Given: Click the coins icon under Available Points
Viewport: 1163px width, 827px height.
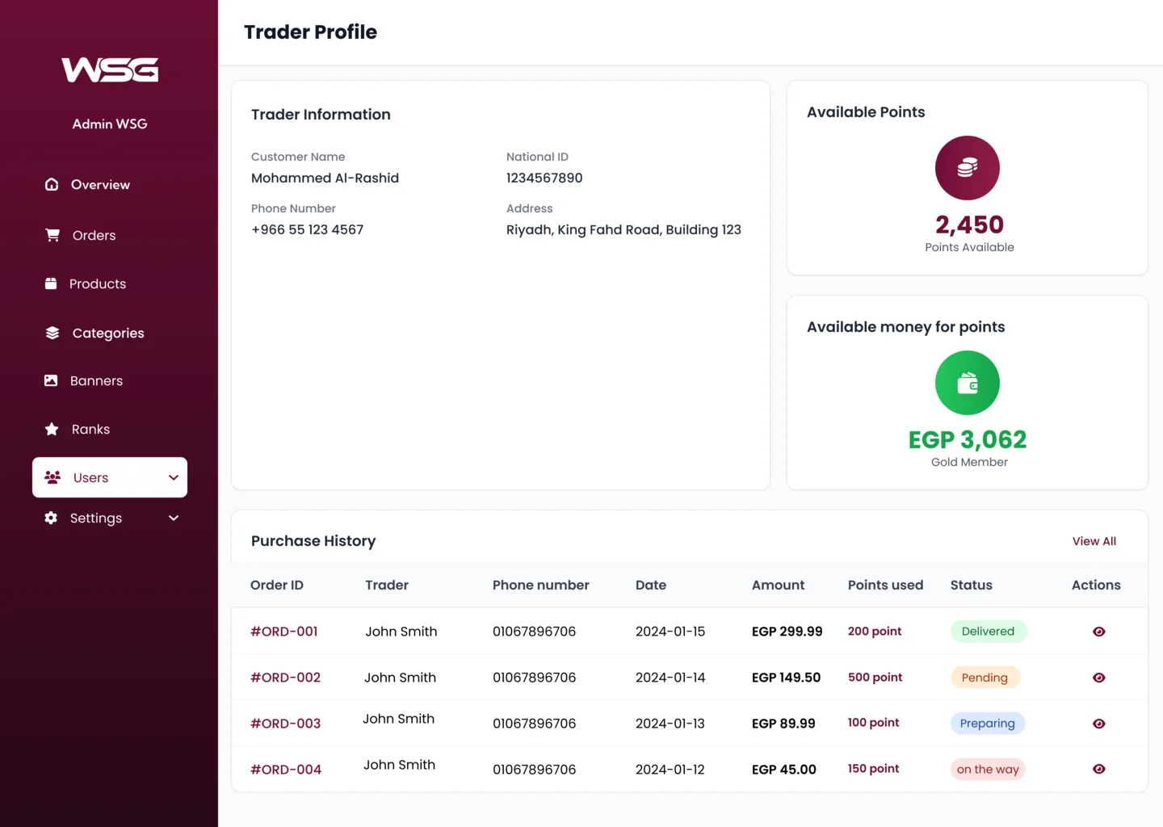Looking at the screenshot, I should pyautogui.click(x=968, y=168).
